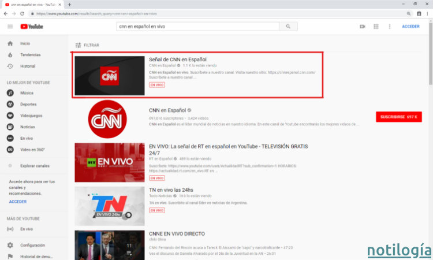Select Configuración in the sidebar

(x=32, y=245)
